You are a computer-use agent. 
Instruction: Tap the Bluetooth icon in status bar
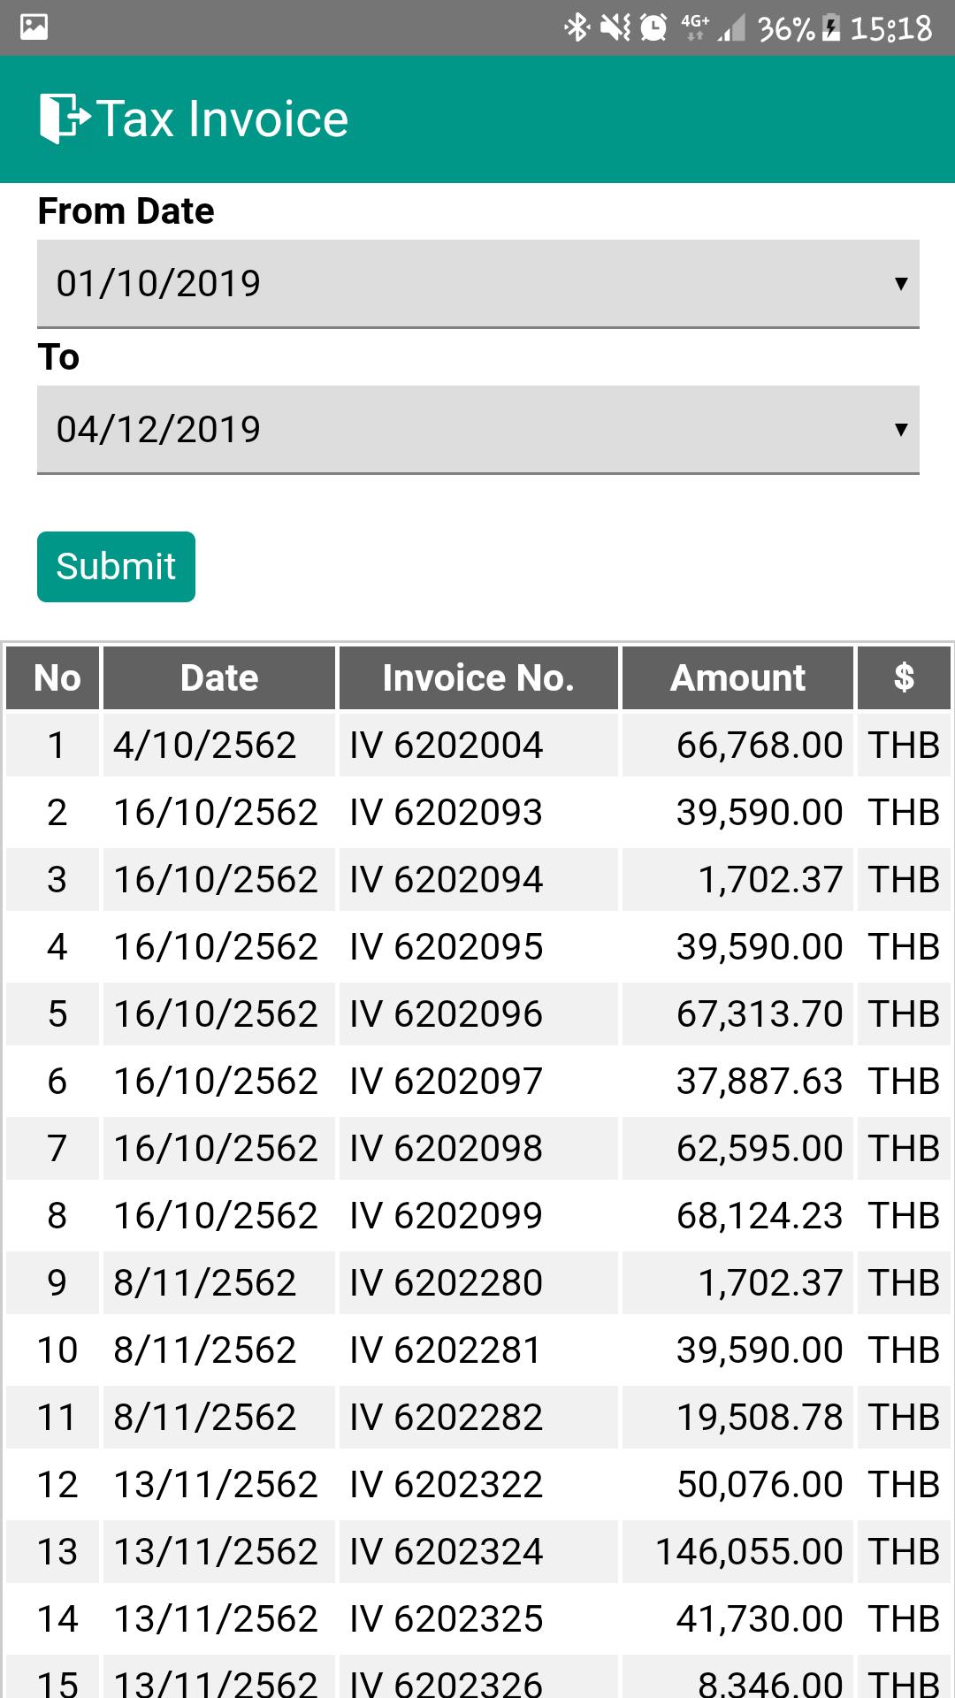point(577,27)
